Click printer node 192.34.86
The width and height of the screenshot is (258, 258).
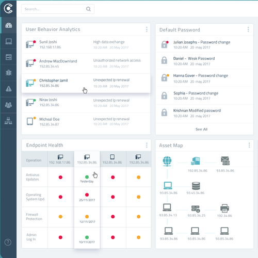[224, 208]
